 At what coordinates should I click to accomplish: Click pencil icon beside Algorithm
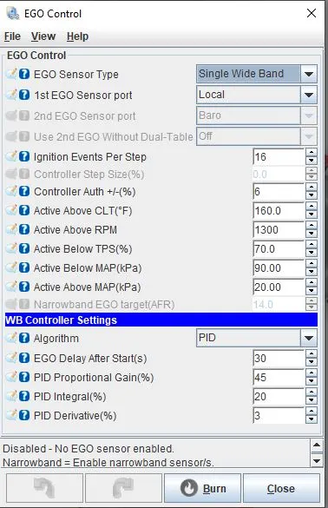[11, 338]
